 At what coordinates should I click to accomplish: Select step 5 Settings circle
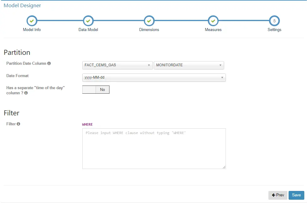[x=274, y=21]
